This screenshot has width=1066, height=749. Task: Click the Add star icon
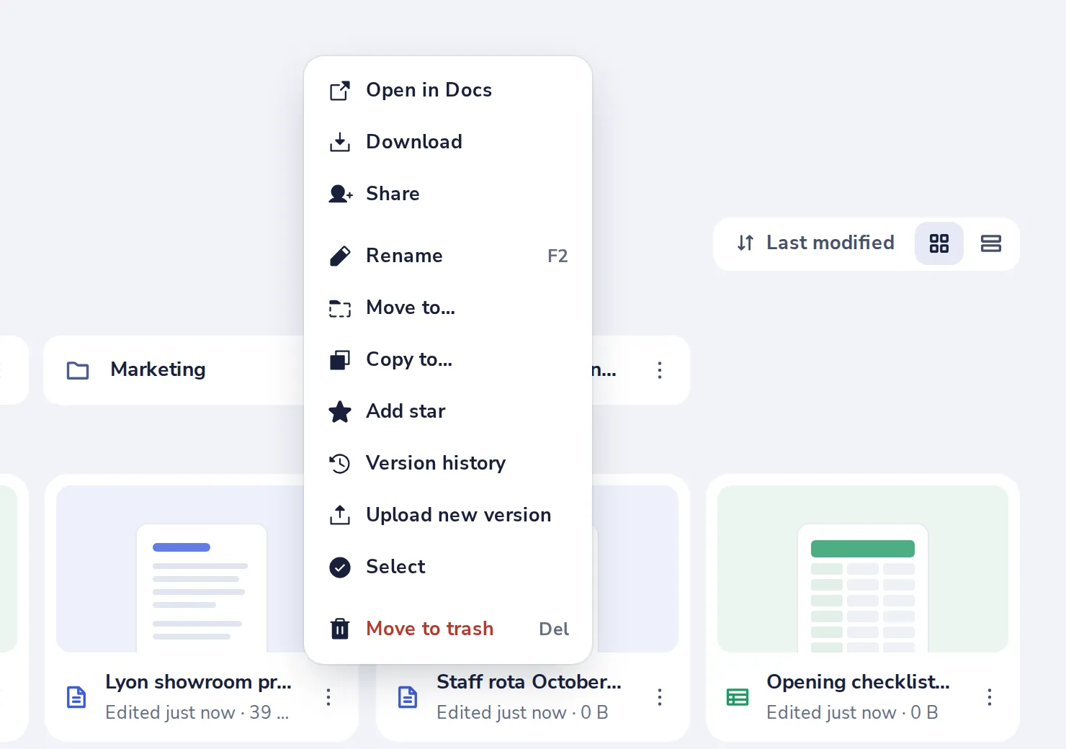click(x=340, y=412)
